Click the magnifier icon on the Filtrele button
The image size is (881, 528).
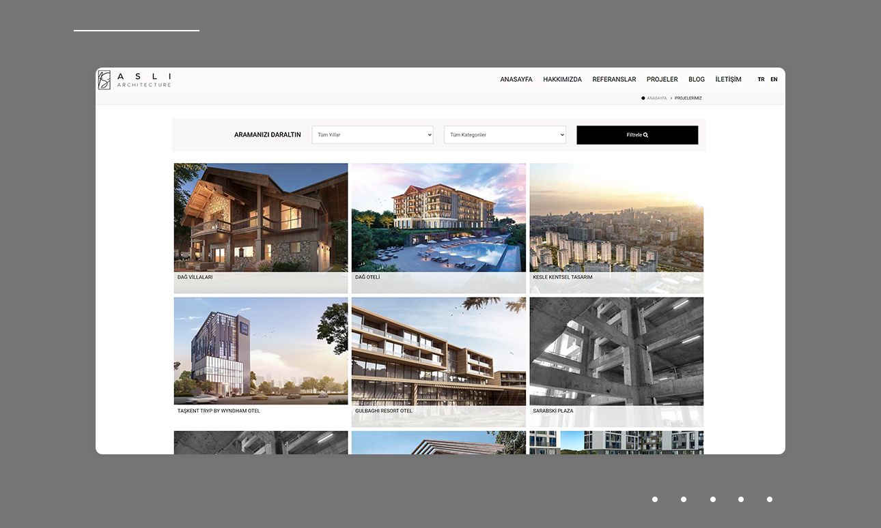coord(646,134)
